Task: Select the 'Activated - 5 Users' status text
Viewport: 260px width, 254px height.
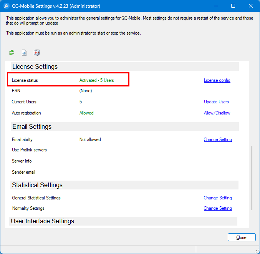Action: [96, 80]
